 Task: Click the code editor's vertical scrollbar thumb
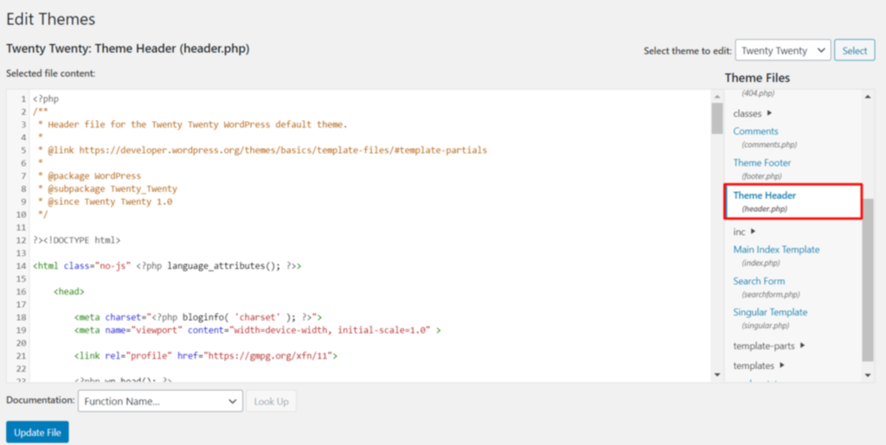[716, 118]
